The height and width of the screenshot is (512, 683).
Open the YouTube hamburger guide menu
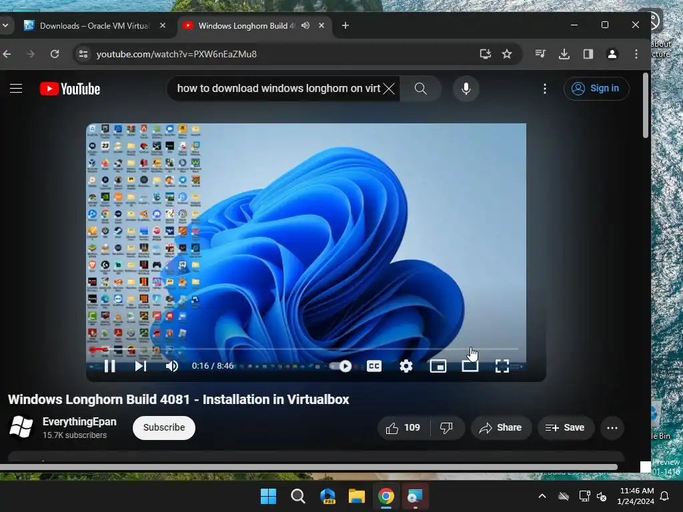[x=16, y=89]
